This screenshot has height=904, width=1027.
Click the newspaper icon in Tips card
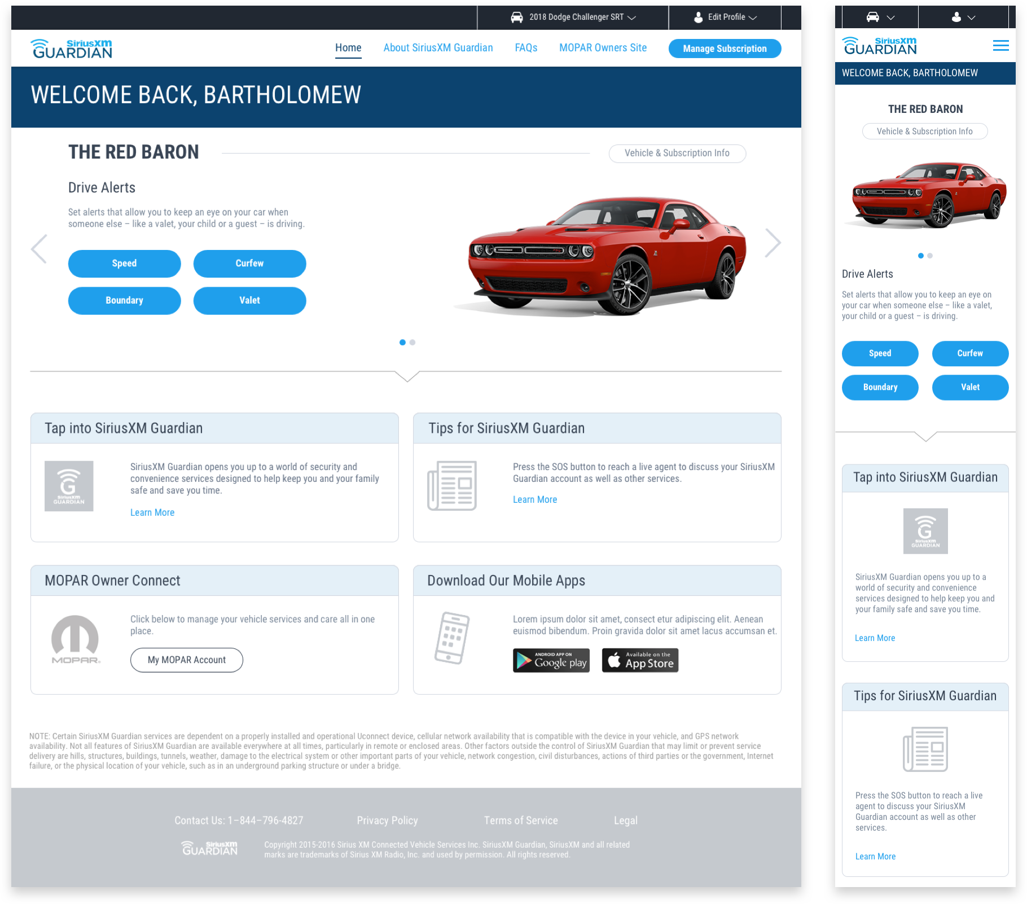tap(452, 486)
